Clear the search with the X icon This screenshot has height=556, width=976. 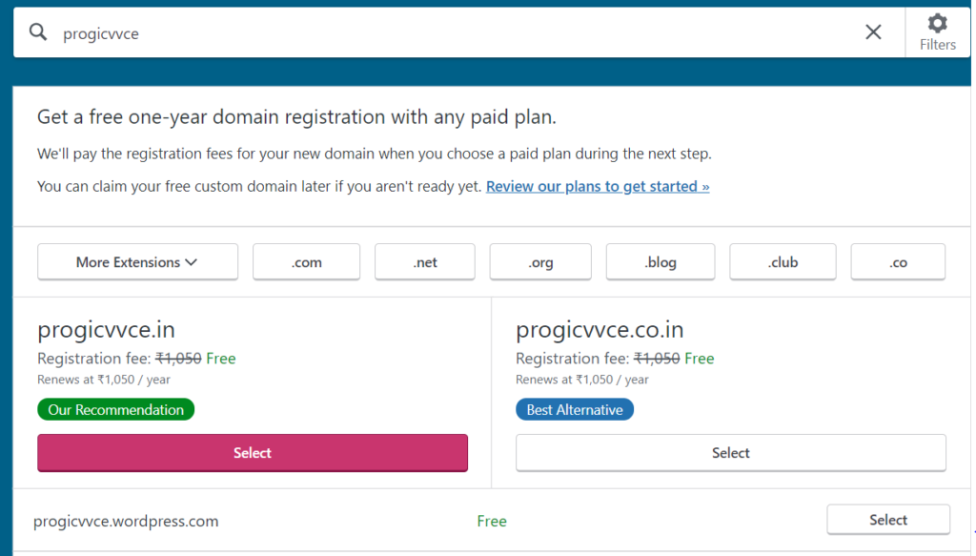coord(873,31)
